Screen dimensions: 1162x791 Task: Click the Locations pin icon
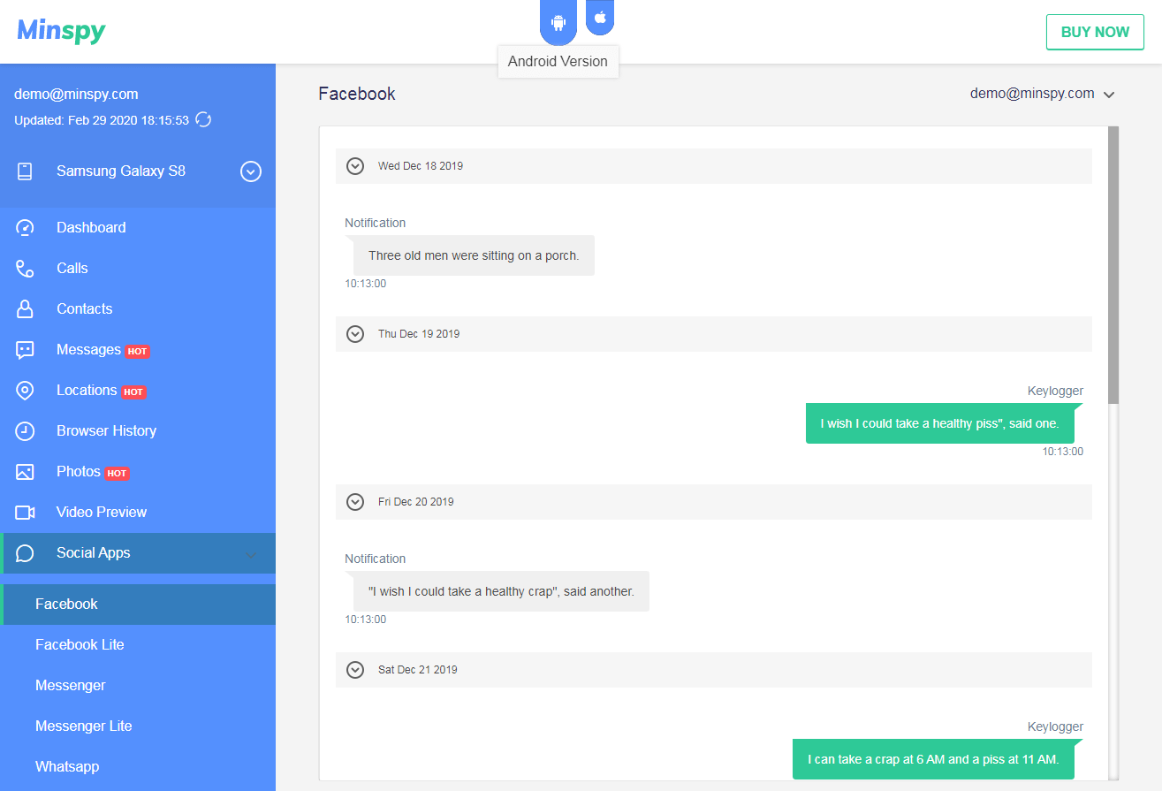[25, 391]
